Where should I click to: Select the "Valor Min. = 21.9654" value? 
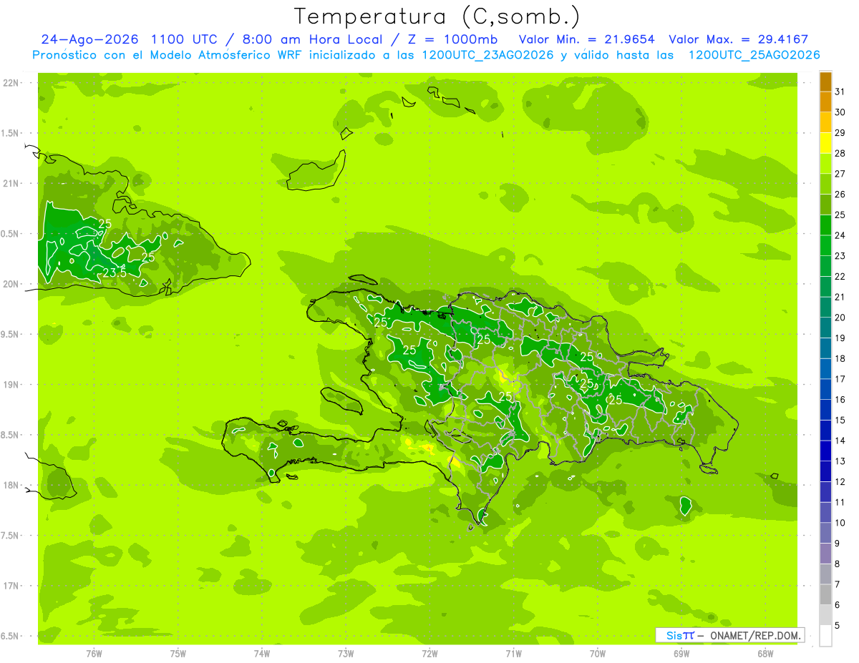click(x=587, y=39)
